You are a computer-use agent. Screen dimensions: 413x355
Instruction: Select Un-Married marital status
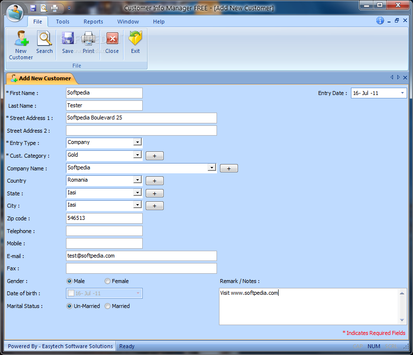[69, 306]
